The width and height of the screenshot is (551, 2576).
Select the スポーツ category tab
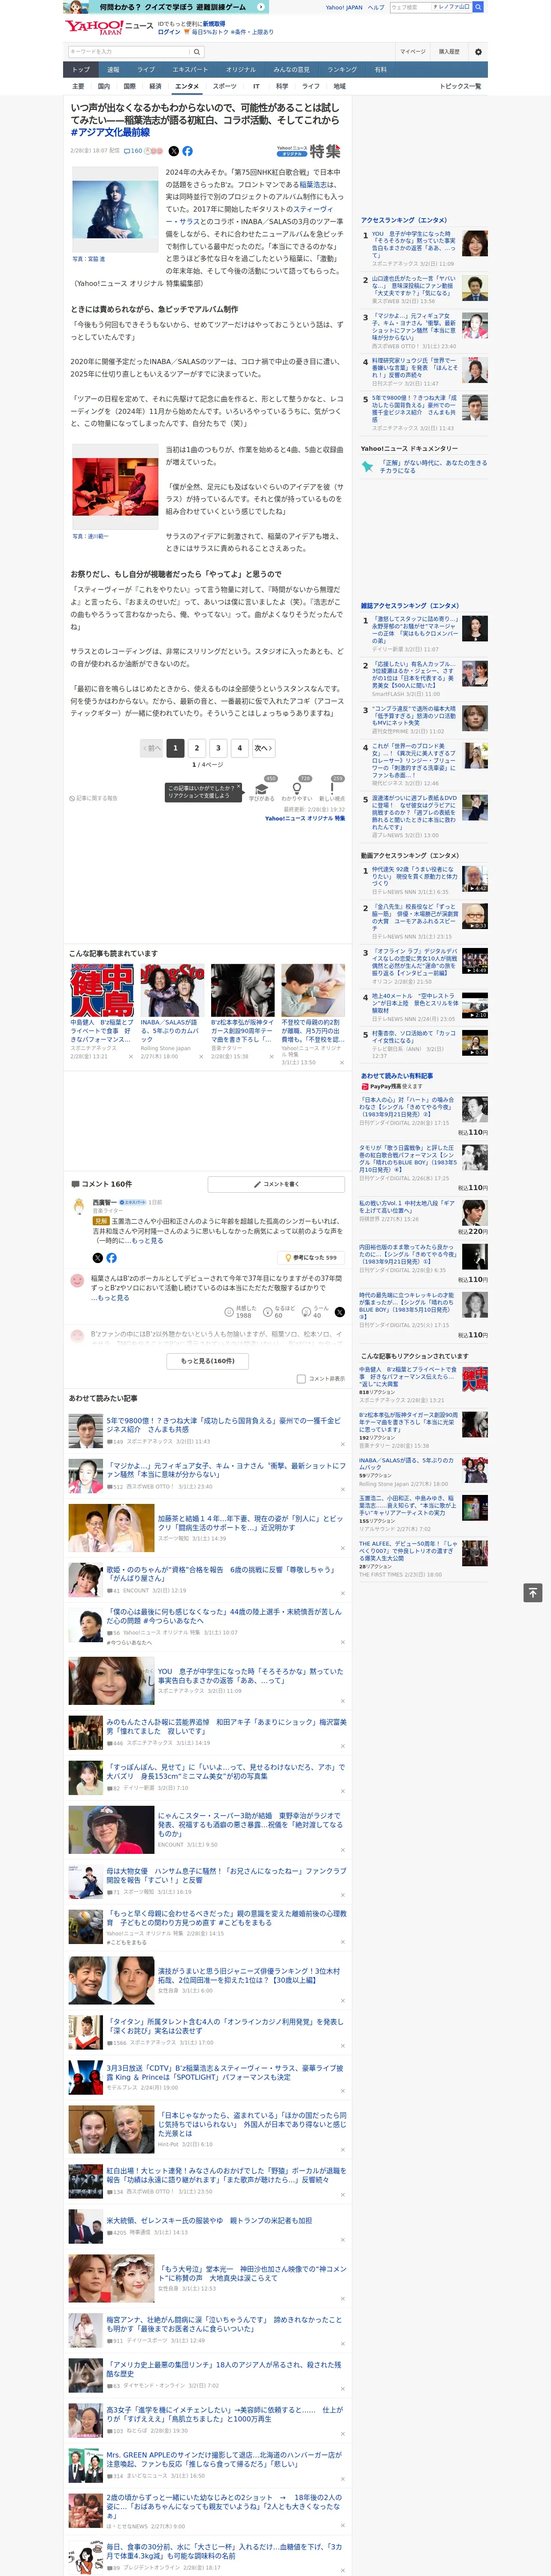pos(225,86)
